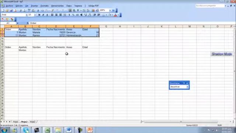Open the Name Box A1 dropdown
This screenshot has width=236, height=133.
coord(18,23)
